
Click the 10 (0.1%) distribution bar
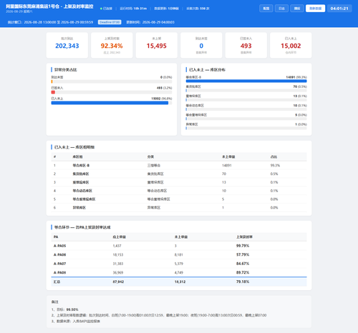tap(246, 109)
